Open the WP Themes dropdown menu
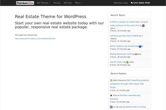 [x=43, y=3]
